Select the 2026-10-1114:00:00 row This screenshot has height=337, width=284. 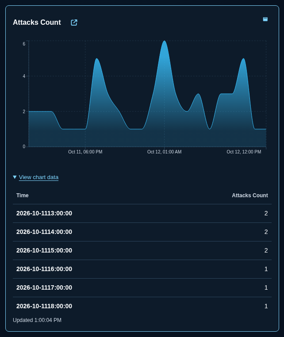[x=142, y=232]
